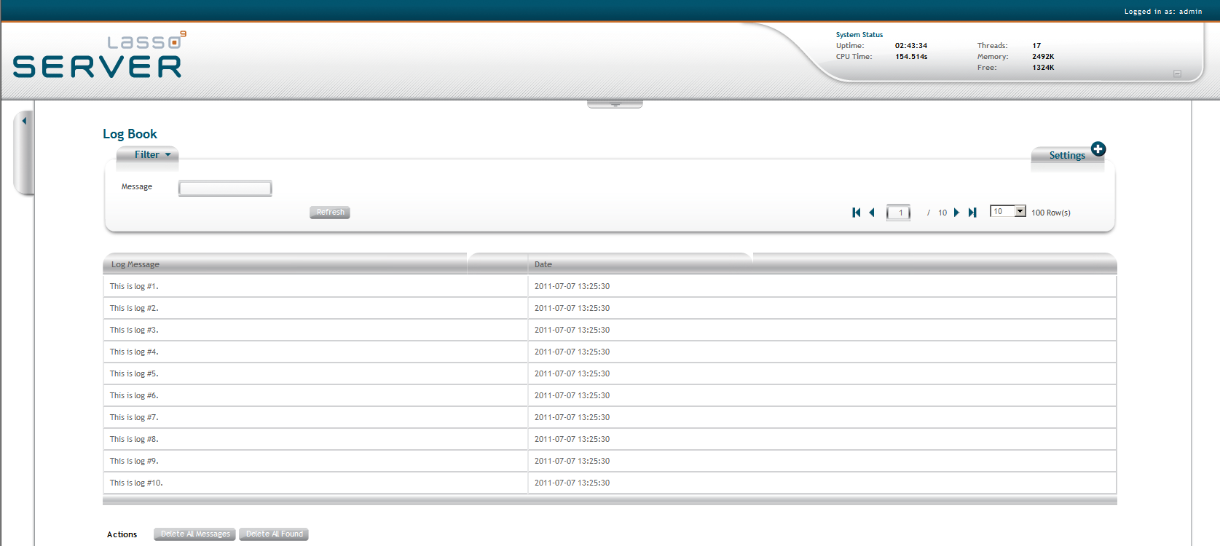Focus the Message filter text field
The width and height of the screenshot is (1220, 546).
pos(225,189)
